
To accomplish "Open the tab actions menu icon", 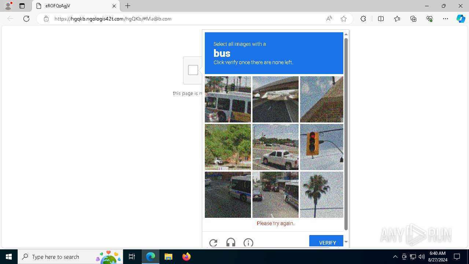I will pyautogui.click(x=22, y=6).
